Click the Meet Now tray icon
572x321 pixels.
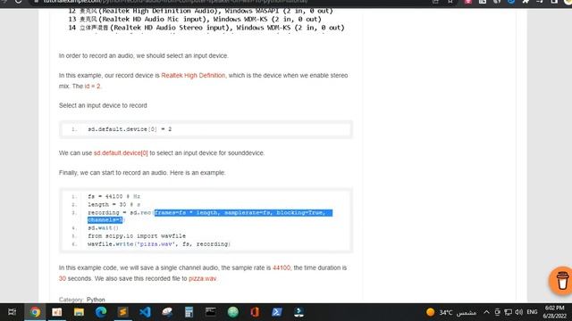[x=497, y=312]
